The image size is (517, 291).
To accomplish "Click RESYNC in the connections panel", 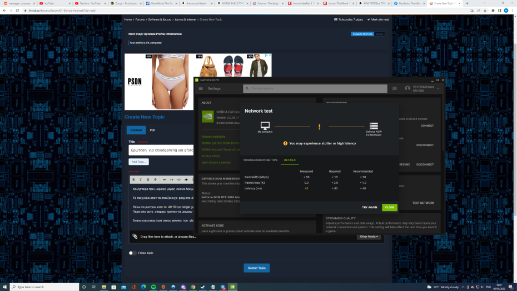I will [x=405, y=164].
